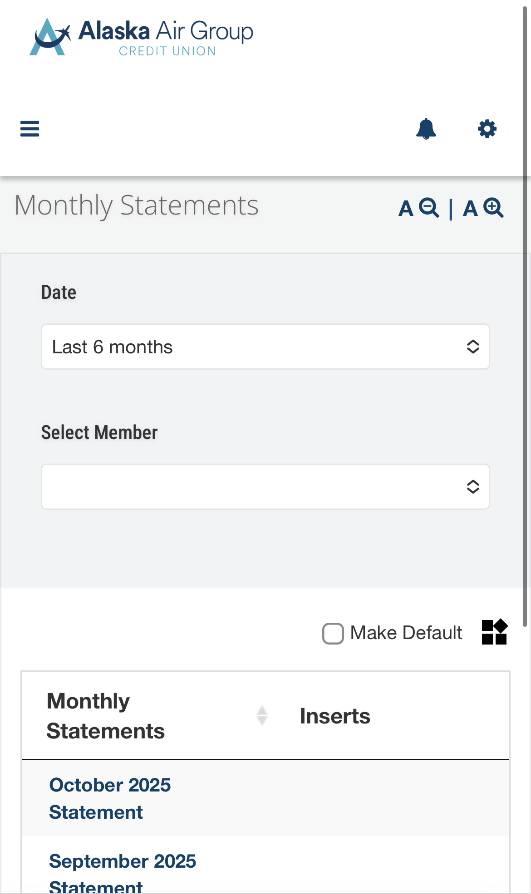
Task: Open the September 2025 Statement
Action: 123,869
